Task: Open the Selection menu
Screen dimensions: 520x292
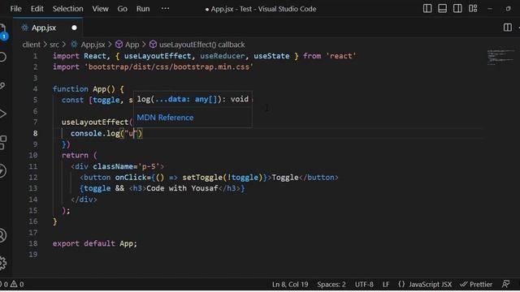Action: (67, 9)
